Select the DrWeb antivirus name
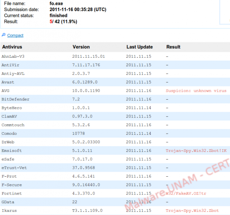230x215 pixels. tap(8, 142)
